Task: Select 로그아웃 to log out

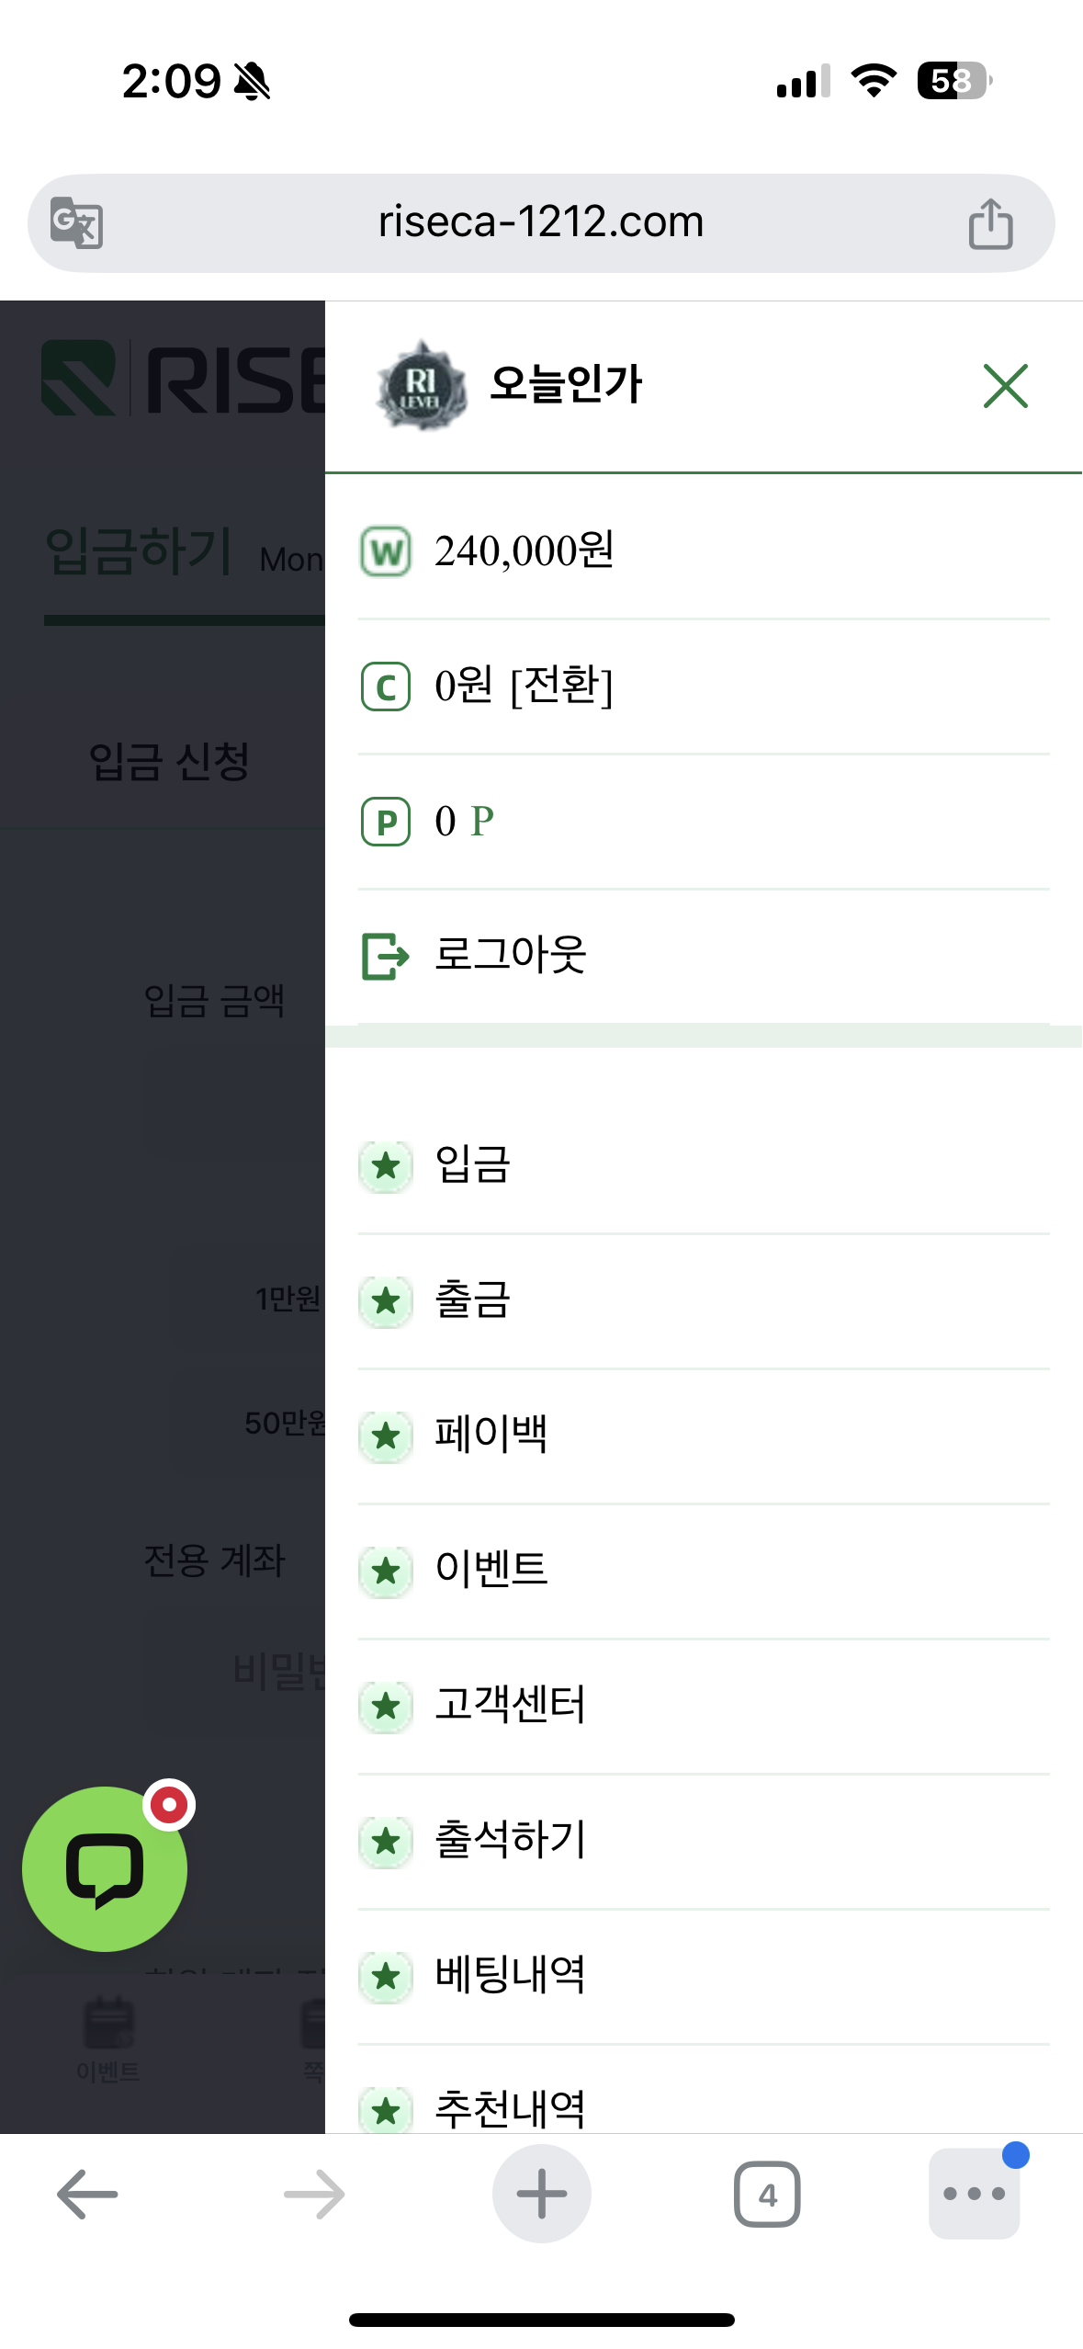Action: (x=511, y=955)
